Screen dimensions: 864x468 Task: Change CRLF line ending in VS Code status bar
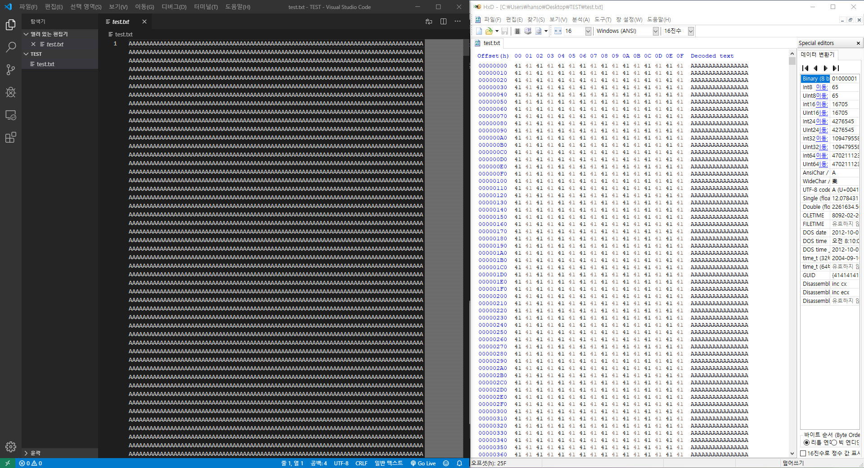[x=361, y=463]
